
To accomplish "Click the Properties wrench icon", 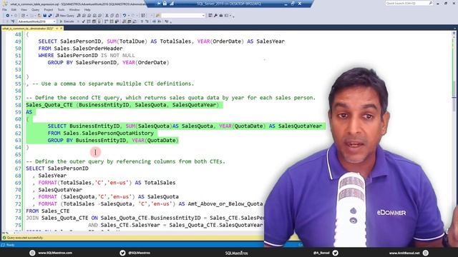I will (215, 16).
